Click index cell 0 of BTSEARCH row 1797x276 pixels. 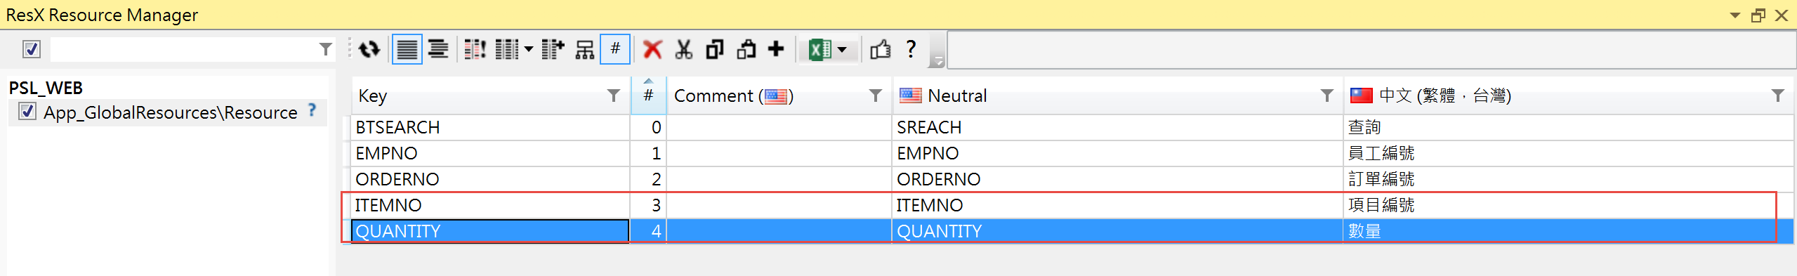coord(648,128)
